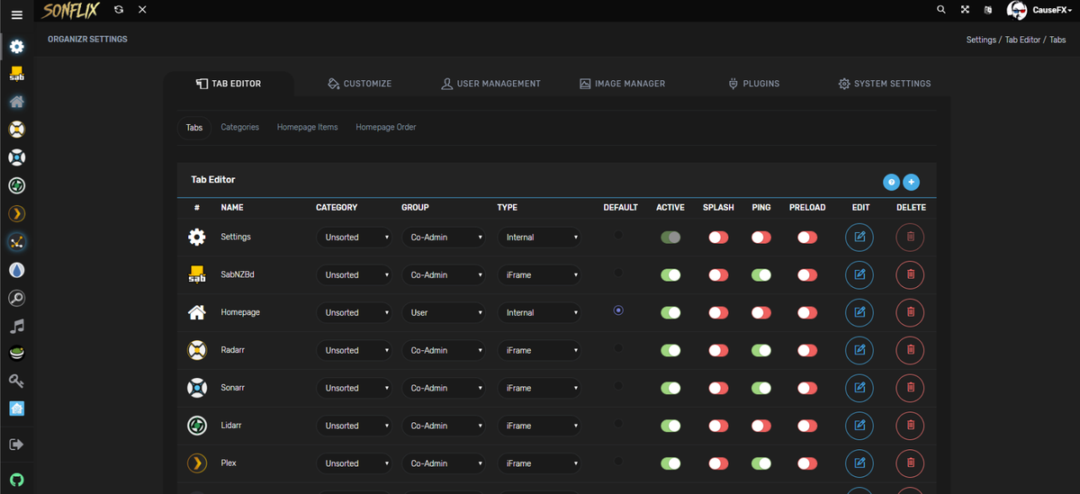1080x494 pixels.
Task: Click the search icon in the top bar
Action: [x=941, y=9]
